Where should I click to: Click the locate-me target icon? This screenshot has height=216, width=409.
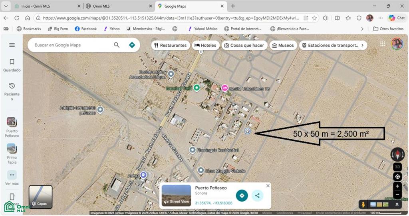pyautogui.click(x=397, y=177)
